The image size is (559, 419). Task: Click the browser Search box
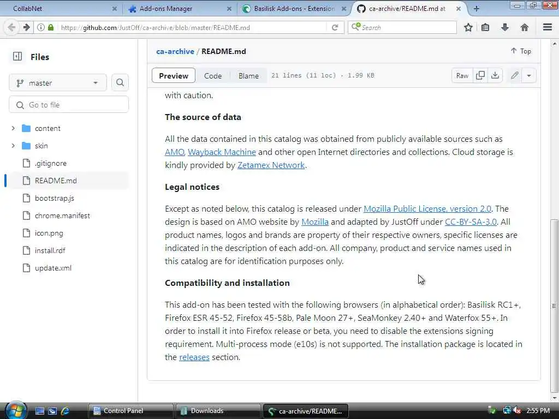(x=402, y=27)
